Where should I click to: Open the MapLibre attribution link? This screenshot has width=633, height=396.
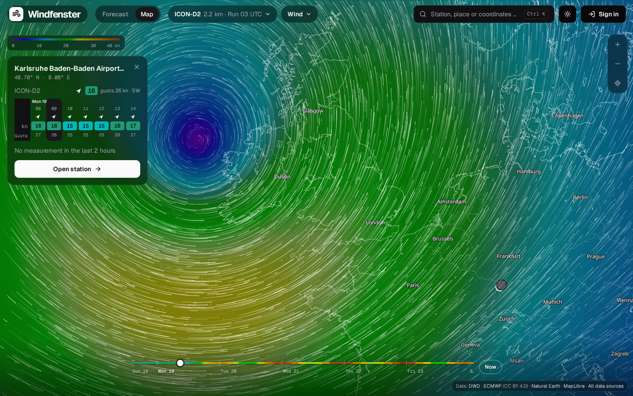574,386
